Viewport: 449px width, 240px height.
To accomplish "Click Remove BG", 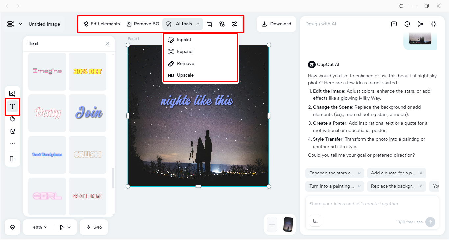I will point(143,24).
